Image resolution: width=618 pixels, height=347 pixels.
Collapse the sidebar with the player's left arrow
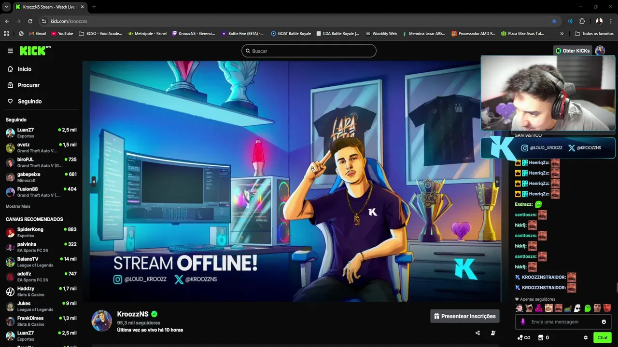94,181
